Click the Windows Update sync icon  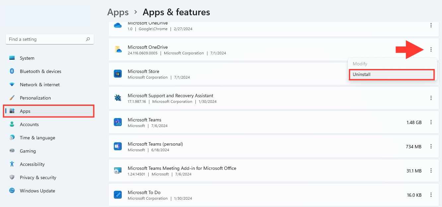pyautogui.click(x=12, y=191)
